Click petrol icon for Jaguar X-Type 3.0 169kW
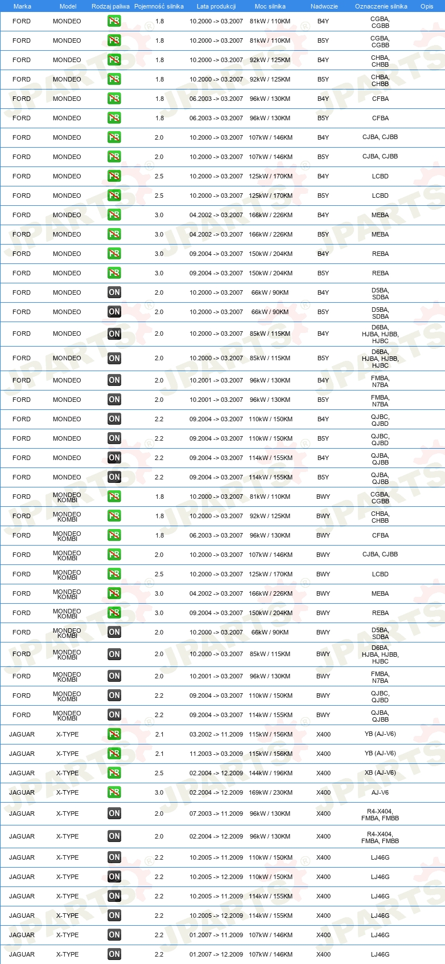 click(x=114, y=792)
